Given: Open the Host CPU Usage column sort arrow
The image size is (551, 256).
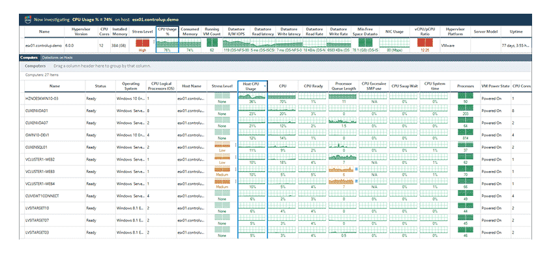Looking at the screenshot, I should [x=265, y=86].
